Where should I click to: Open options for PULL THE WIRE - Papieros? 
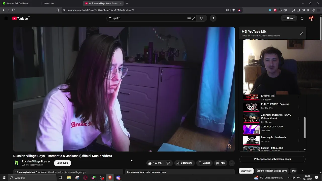299,107
